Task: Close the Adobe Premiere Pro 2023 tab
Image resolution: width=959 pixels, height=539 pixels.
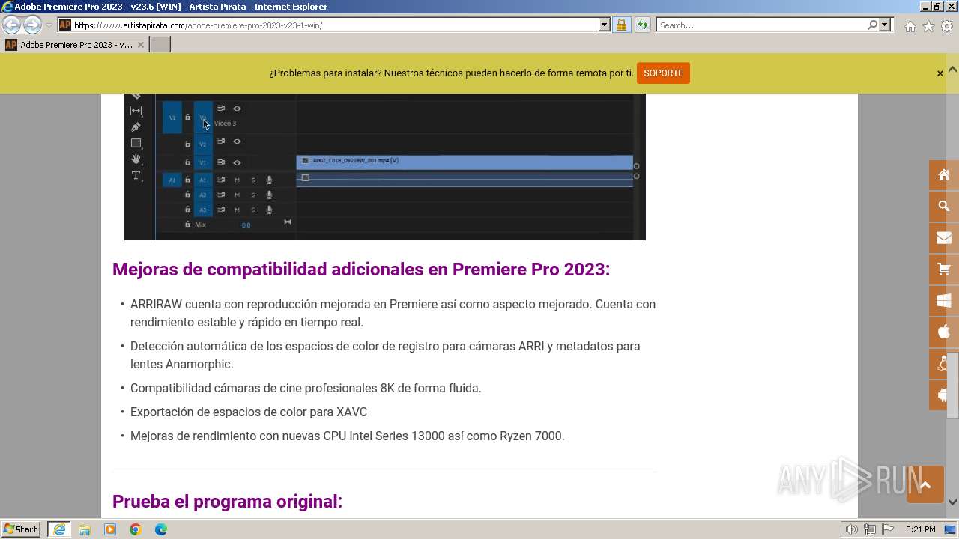Action: pos(140,45)
